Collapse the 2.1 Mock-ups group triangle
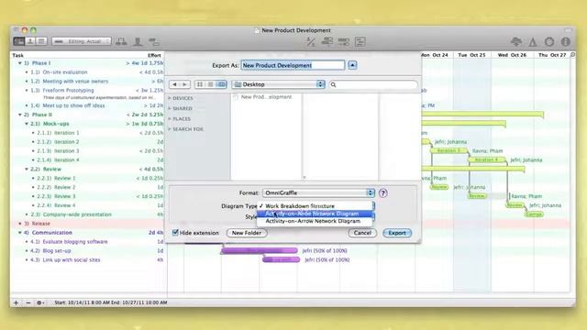587x330 pixels. coord(27,124)
